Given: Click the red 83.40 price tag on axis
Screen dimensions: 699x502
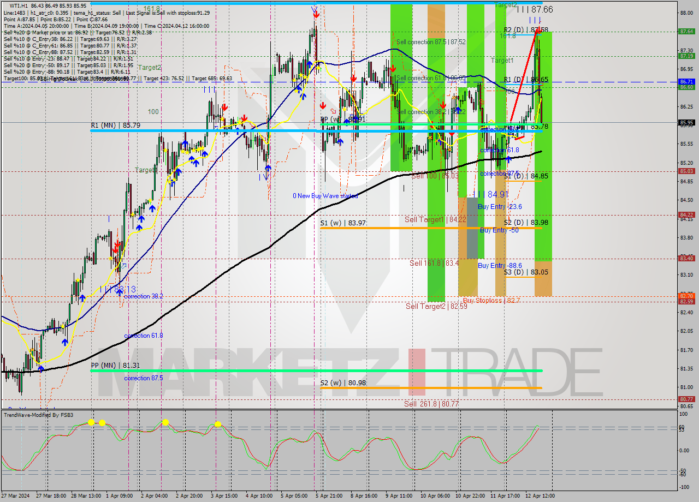Looking at the screenshot, I should tap(686, 259).
